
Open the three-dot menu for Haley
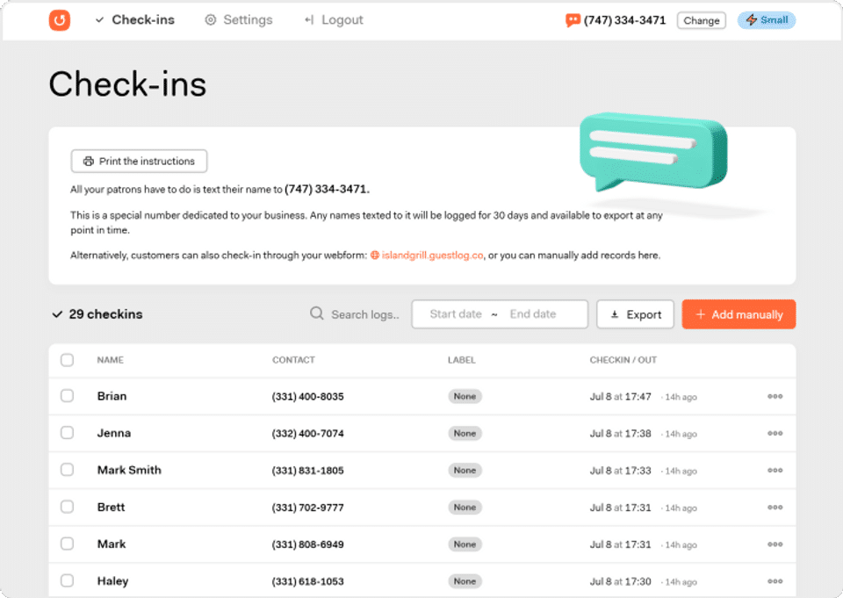coord(775,580)
